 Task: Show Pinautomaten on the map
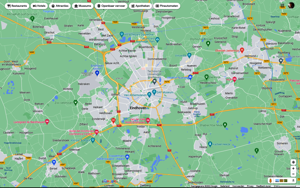tap(166, 6)
